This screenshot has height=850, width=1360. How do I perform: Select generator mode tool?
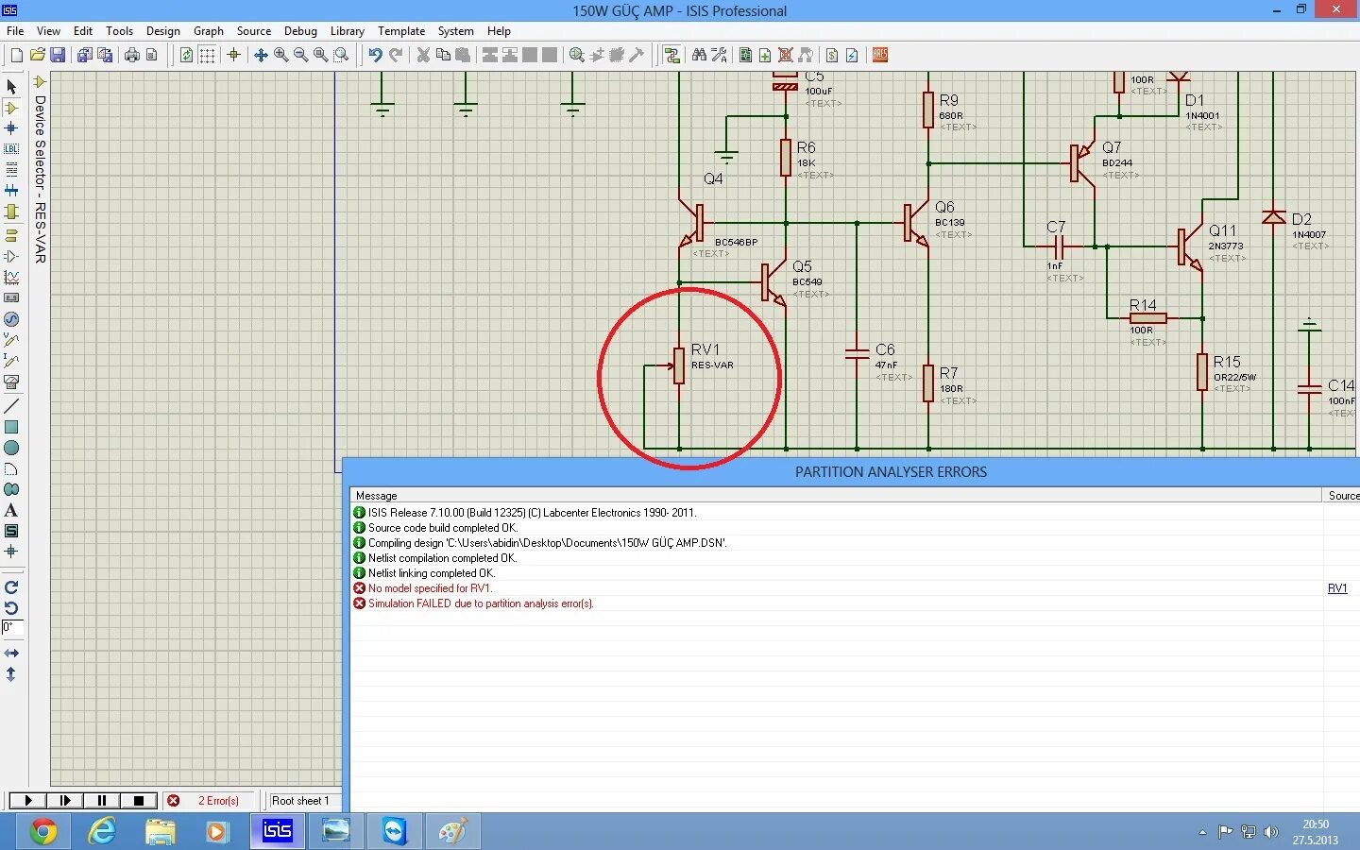pyautogui.click(x=11, y=319)
